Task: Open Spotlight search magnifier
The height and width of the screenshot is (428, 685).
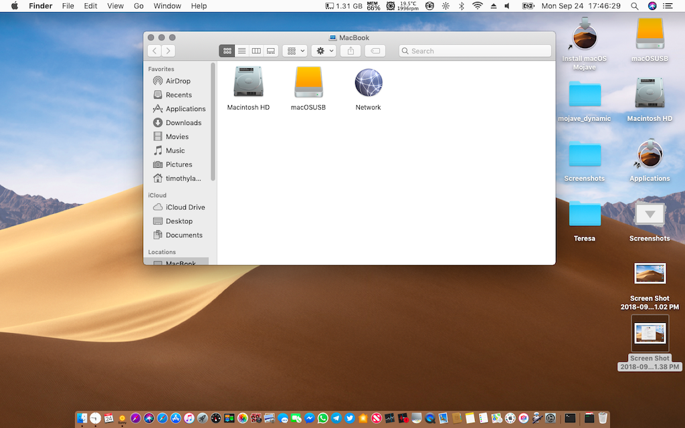Action: [634, 5]
